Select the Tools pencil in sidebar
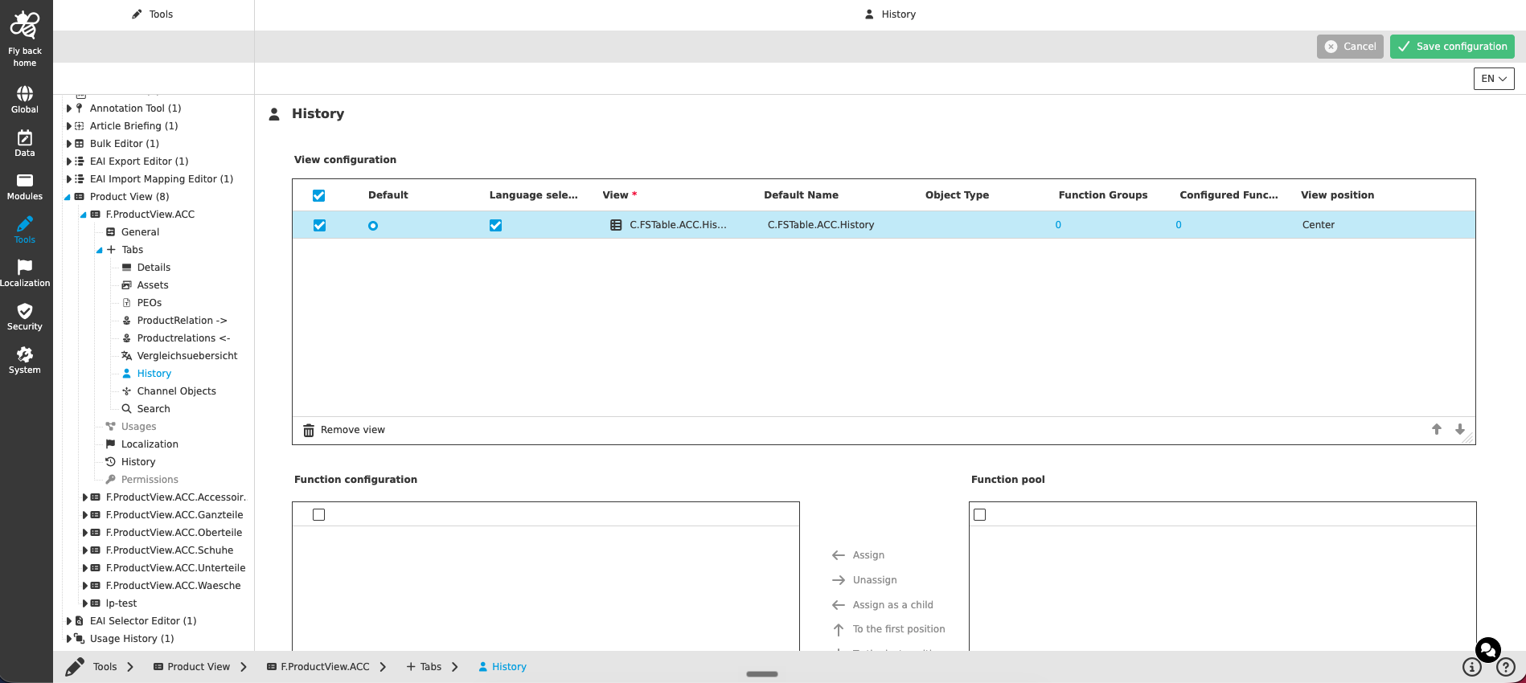The image size is (1526, 683). (25, 230)
